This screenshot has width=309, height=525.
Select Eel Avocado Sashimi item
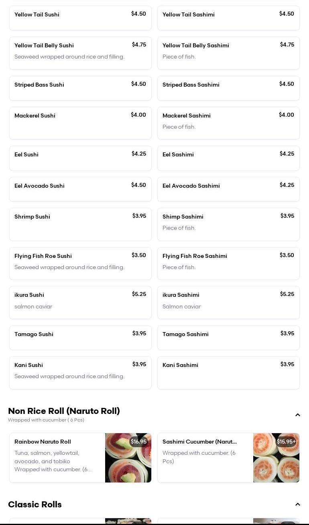click(228, 189)
